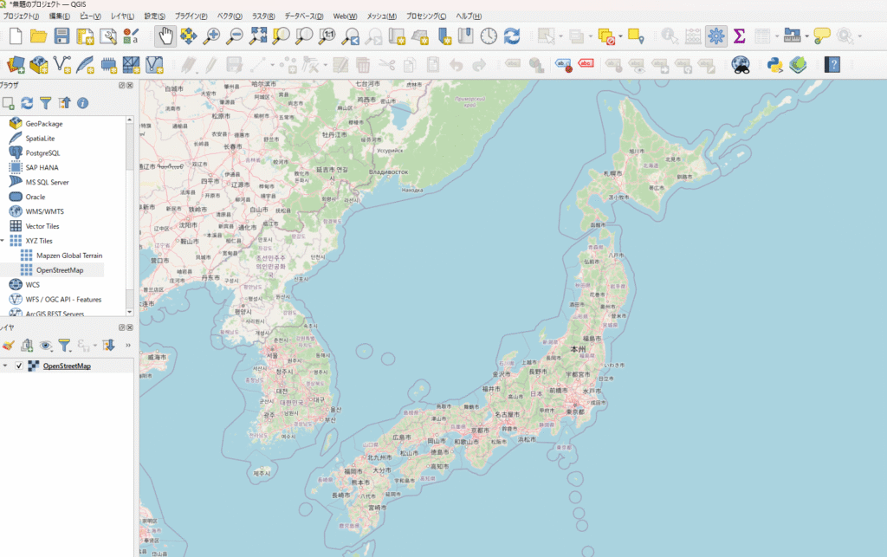887x557 pixels.
Task: Open the layout manager
Action: click(x=108, y=36)
